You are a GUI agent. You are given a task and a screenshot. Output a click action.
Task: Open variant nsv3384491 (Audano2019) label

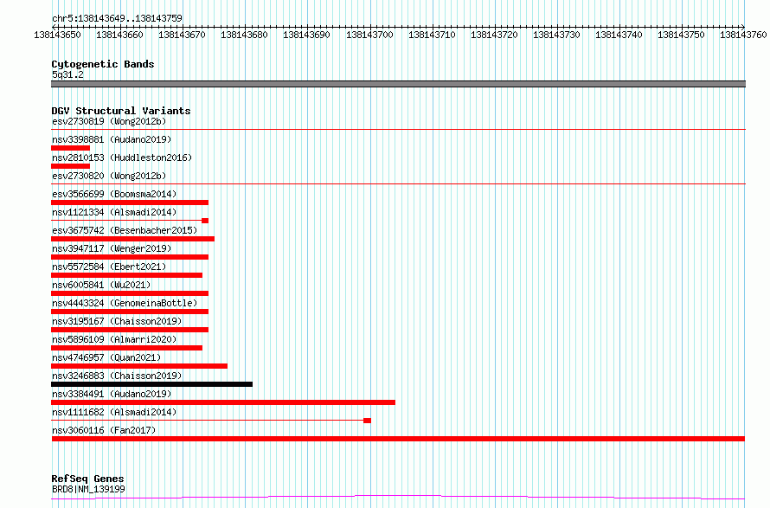click(112, 394)
